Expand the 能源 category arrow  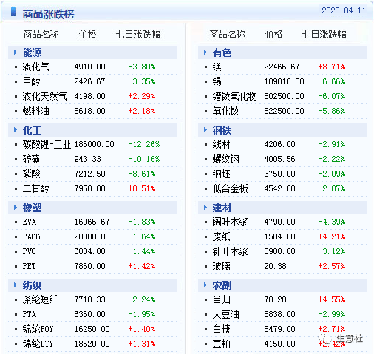16,52
